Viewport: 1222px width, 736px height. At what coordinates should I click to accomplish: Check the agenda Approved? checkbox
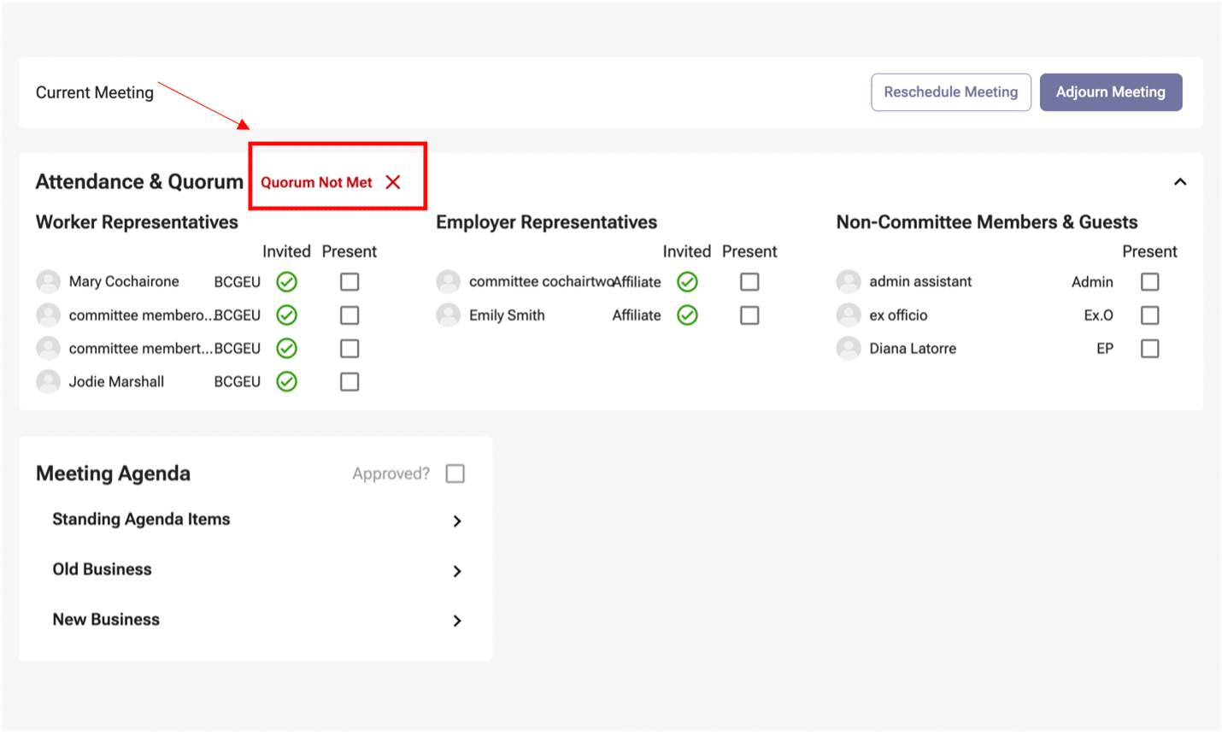click(455, 474)
